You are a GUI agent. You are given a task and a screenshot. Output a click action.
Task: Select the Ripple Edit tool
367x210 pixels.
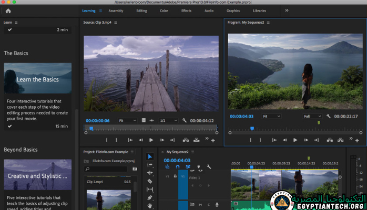150,173
